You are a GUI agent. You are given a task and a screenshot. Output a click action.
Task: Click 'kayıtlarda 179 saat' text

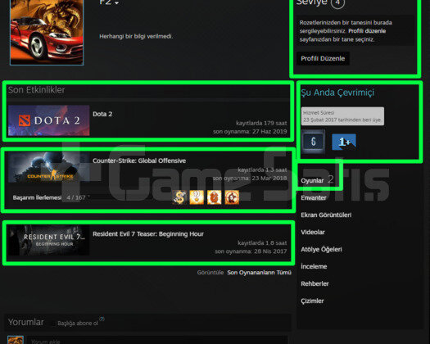pyautogui.click(x=261, y=123)
